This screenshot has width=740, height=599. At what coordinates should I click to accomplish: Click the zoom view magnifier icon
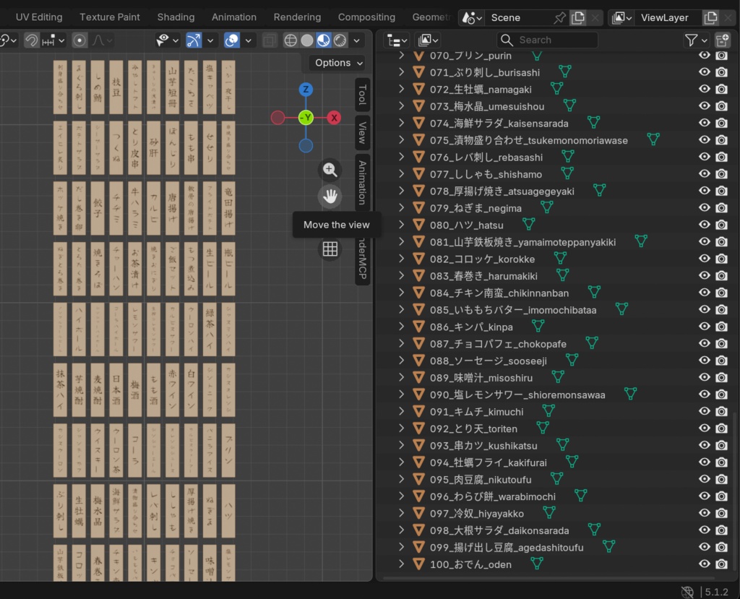[330, 170]
